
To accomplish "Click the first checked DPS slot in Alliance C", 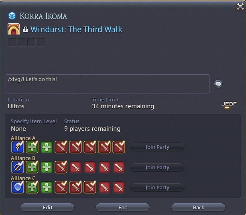I will coord(61,187).
